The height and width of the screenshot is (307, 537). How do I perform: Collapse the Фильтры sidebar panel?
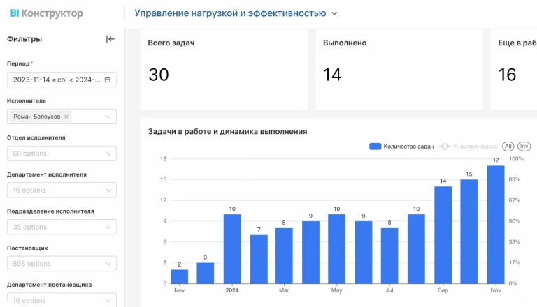click(110, 39)
